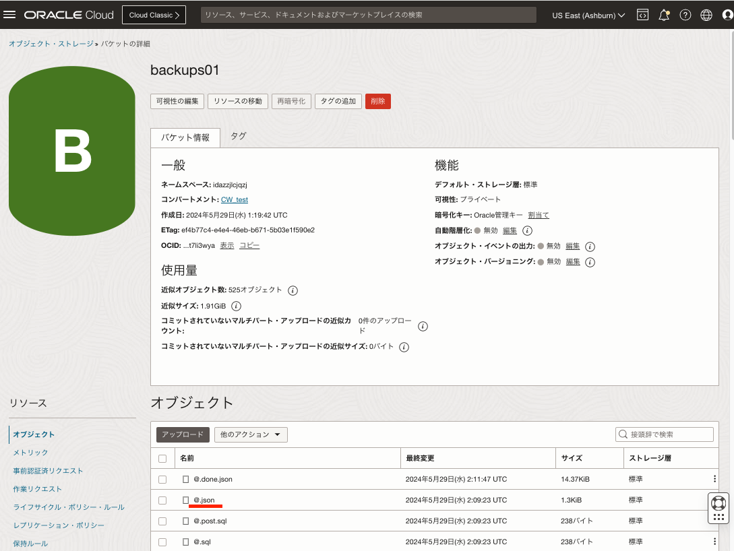Click info icon next to 近似オブジェクト数

click(x=293, y=290)
